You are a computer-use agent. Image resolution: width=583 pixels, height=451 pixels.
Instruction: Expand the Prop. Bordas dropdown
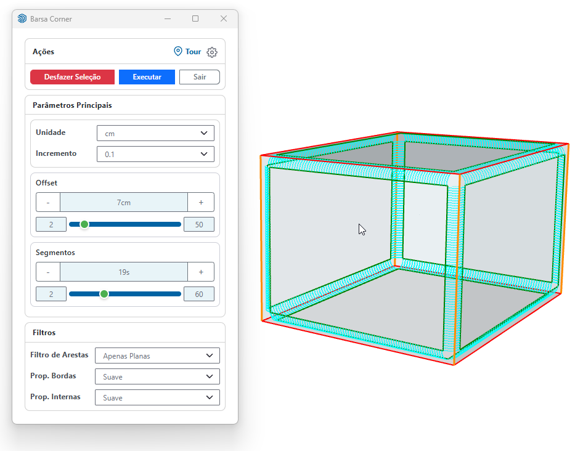157,376
